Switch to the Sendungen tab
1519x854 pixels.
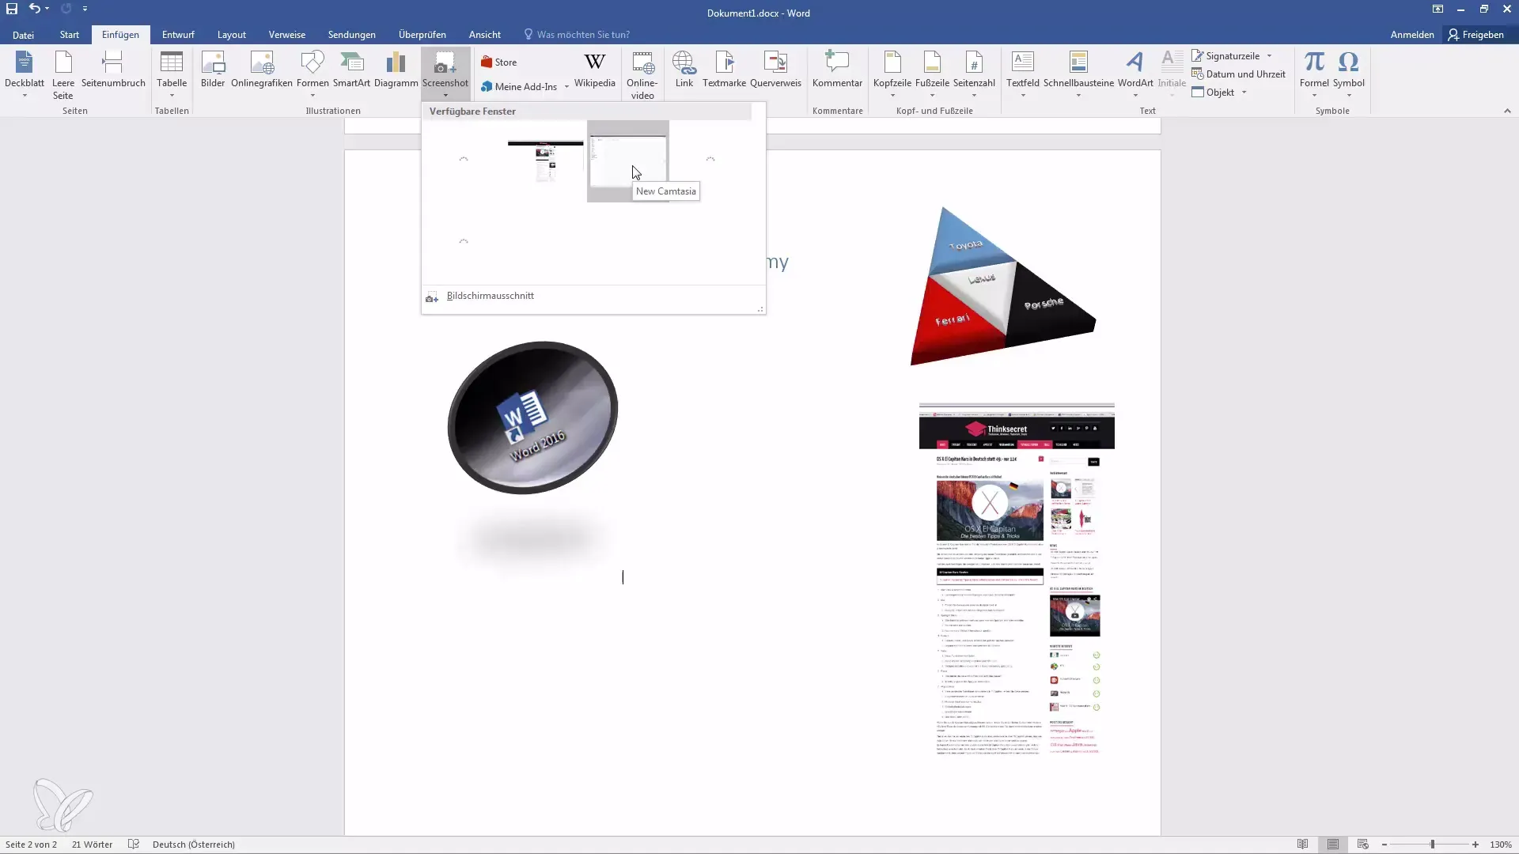(352, 35)
